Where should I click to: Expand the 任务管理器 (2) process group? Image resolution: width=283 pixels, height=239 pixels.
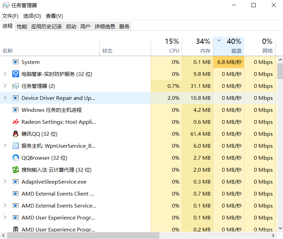coord(5,86)
